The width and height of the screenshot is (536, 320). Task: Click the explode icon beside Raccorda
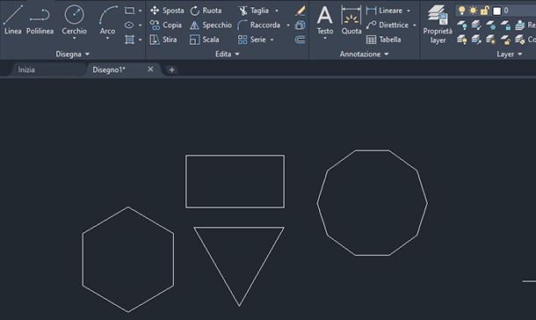(301, 25)
